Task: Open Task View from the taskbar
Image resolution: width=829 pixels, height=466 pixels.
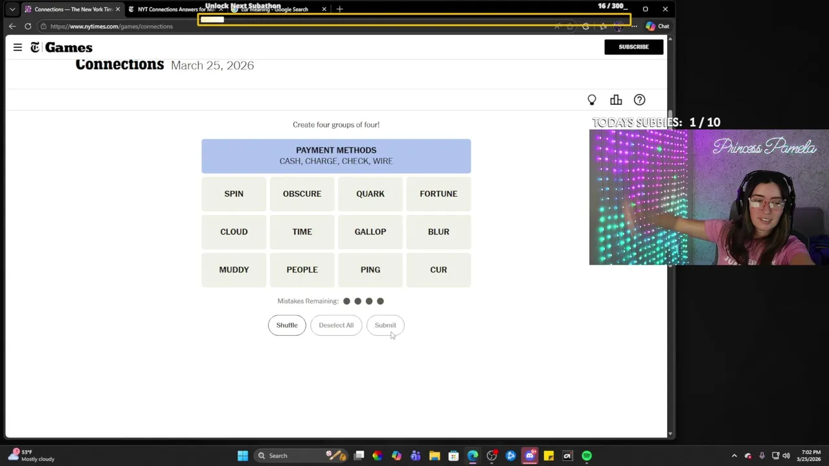Action: (x=359, y=456)
